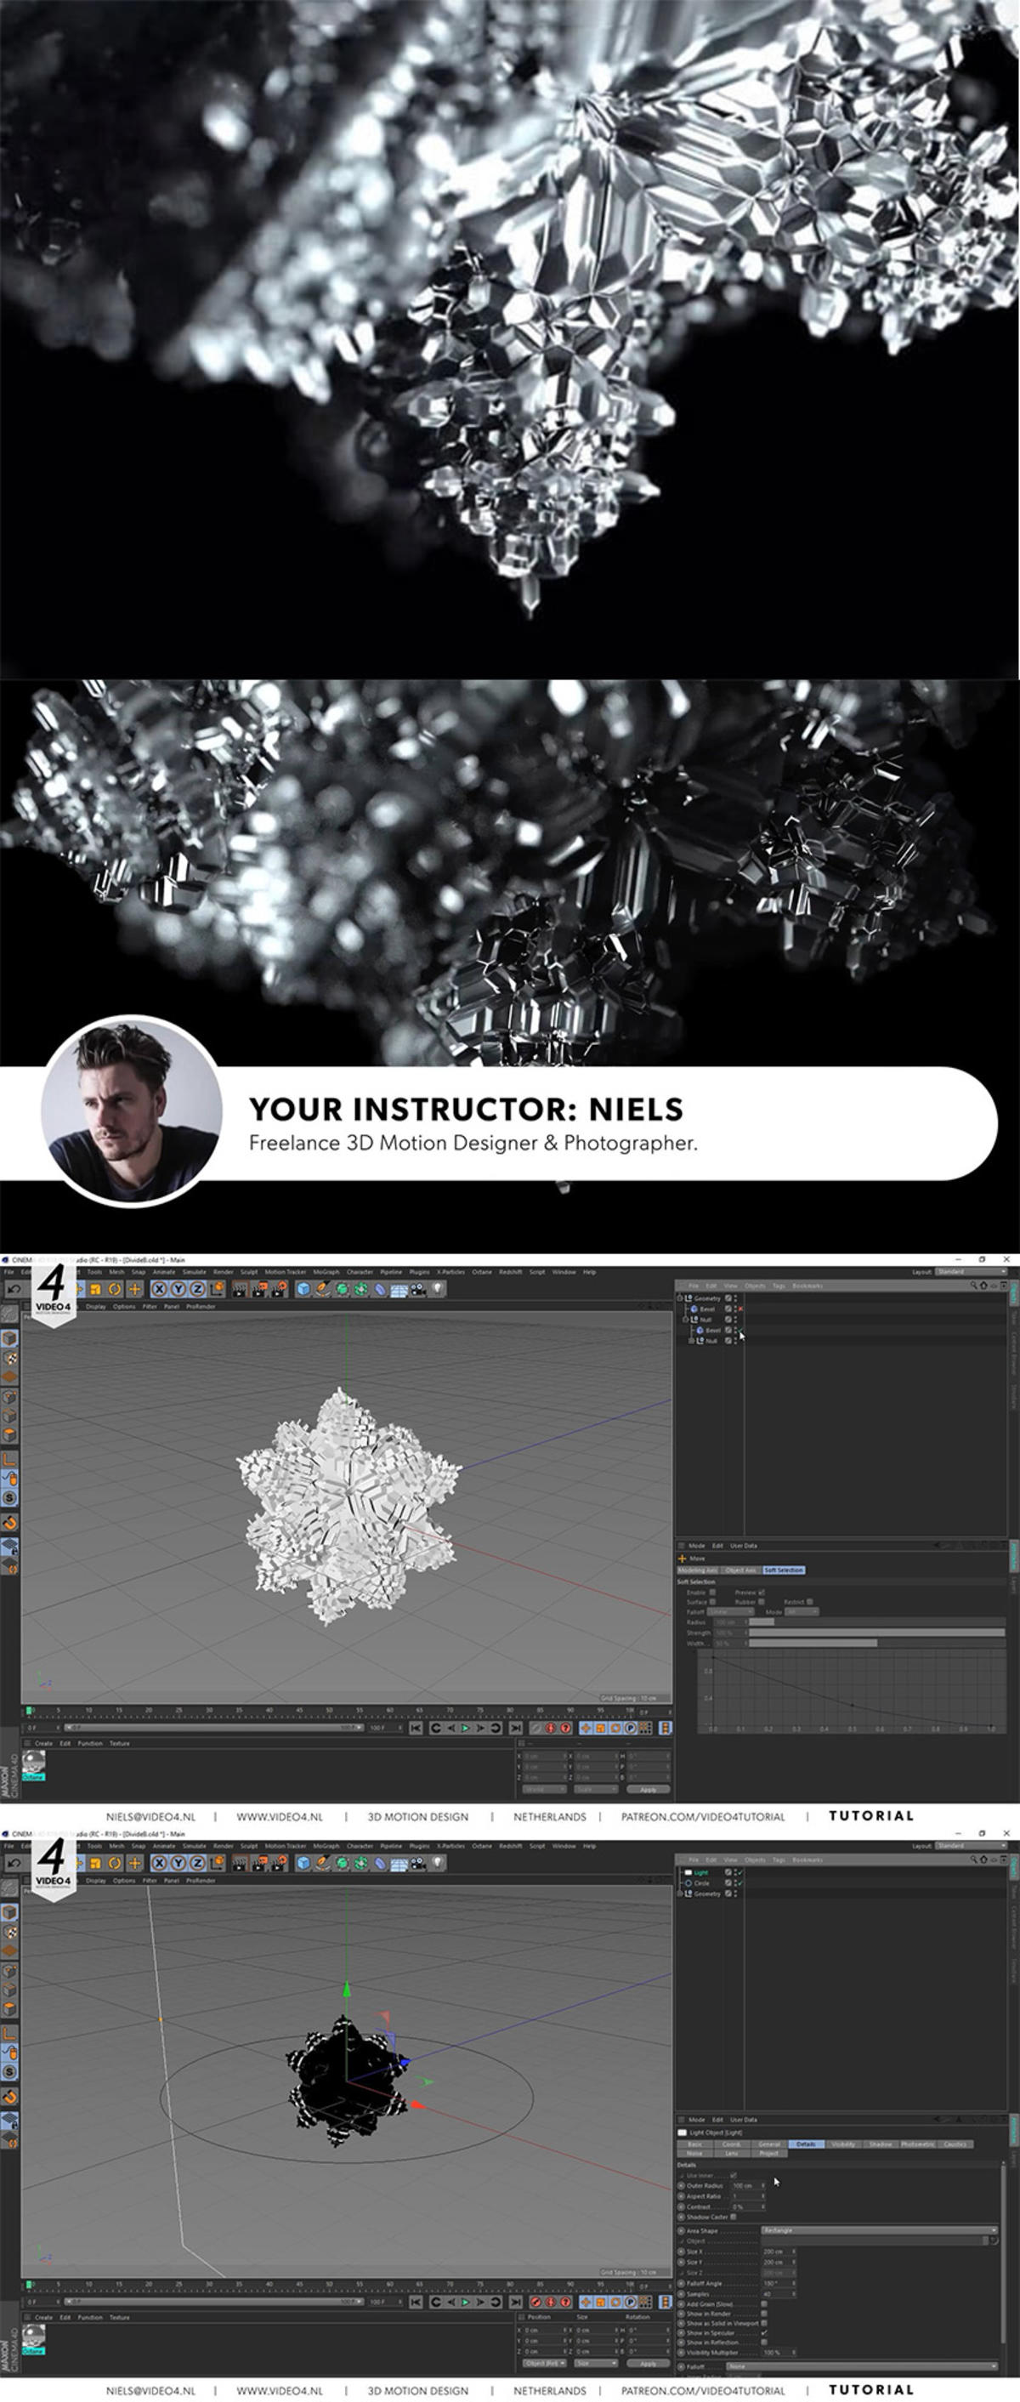Click Undo arrow in upper Cinema 4D screenshot
The height and width of the screenshot is (2402, 1020).
(x=13, y=1289)
